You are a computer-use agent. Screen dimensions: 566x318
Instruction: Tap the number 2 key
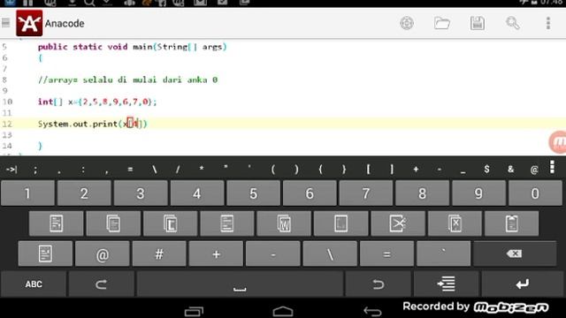click(84, 193)
